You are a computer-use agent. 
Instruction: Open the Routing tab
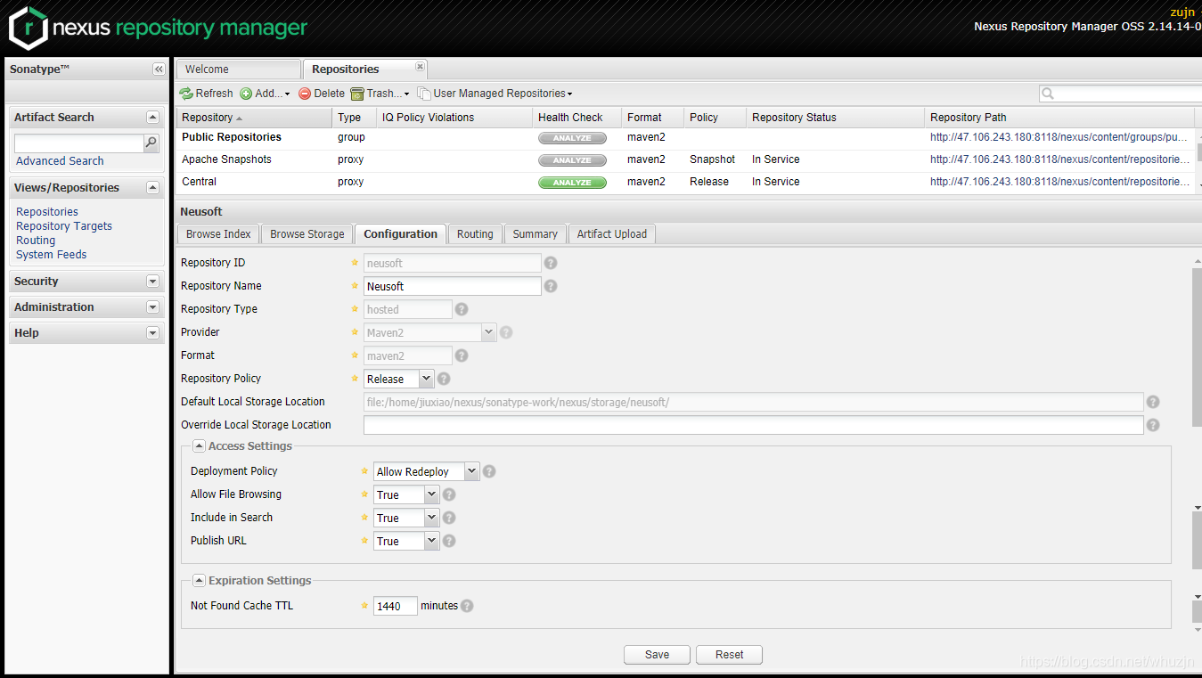tap(475, 234)
